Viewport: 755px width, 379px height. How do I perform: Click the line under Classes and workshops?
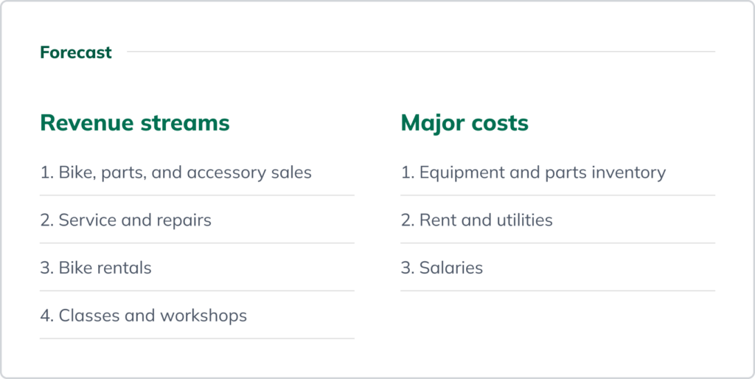[197, 338]
